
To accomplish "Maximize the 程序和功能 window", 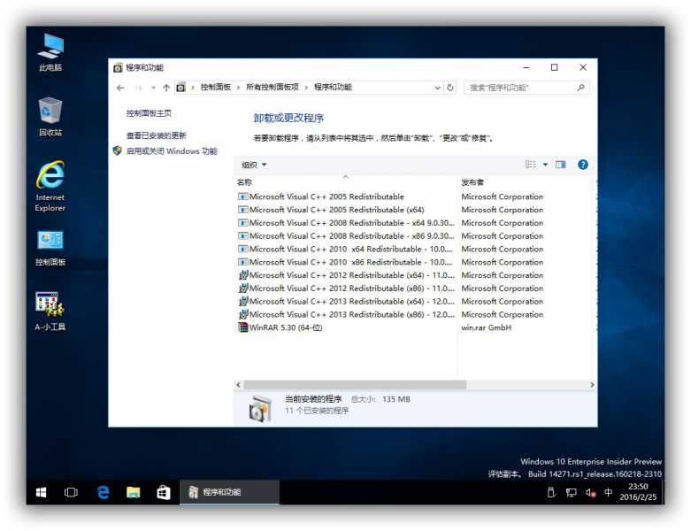I will tap(555, 67).
